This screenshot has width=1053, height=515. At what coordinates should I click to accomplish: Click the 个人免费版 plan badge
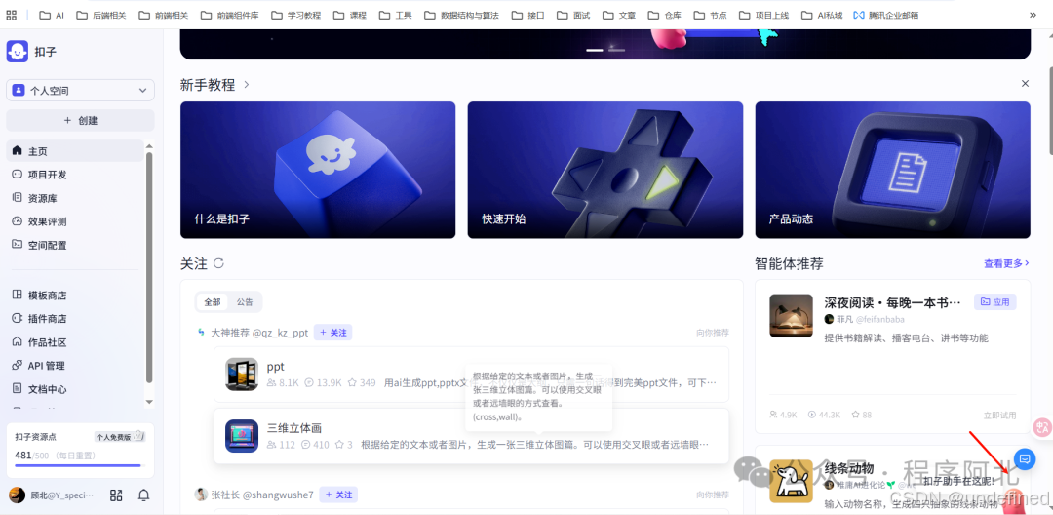(120, 437)
